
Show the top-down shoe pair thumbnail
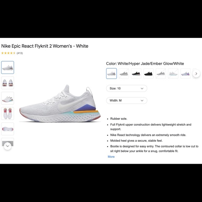click(x=8, y=114)
